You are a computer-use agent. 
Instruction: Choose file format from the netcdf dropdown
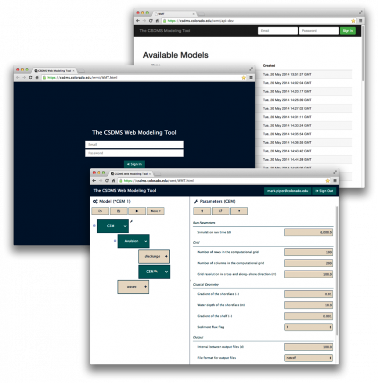pyautogui.click(x=308, y=358)
